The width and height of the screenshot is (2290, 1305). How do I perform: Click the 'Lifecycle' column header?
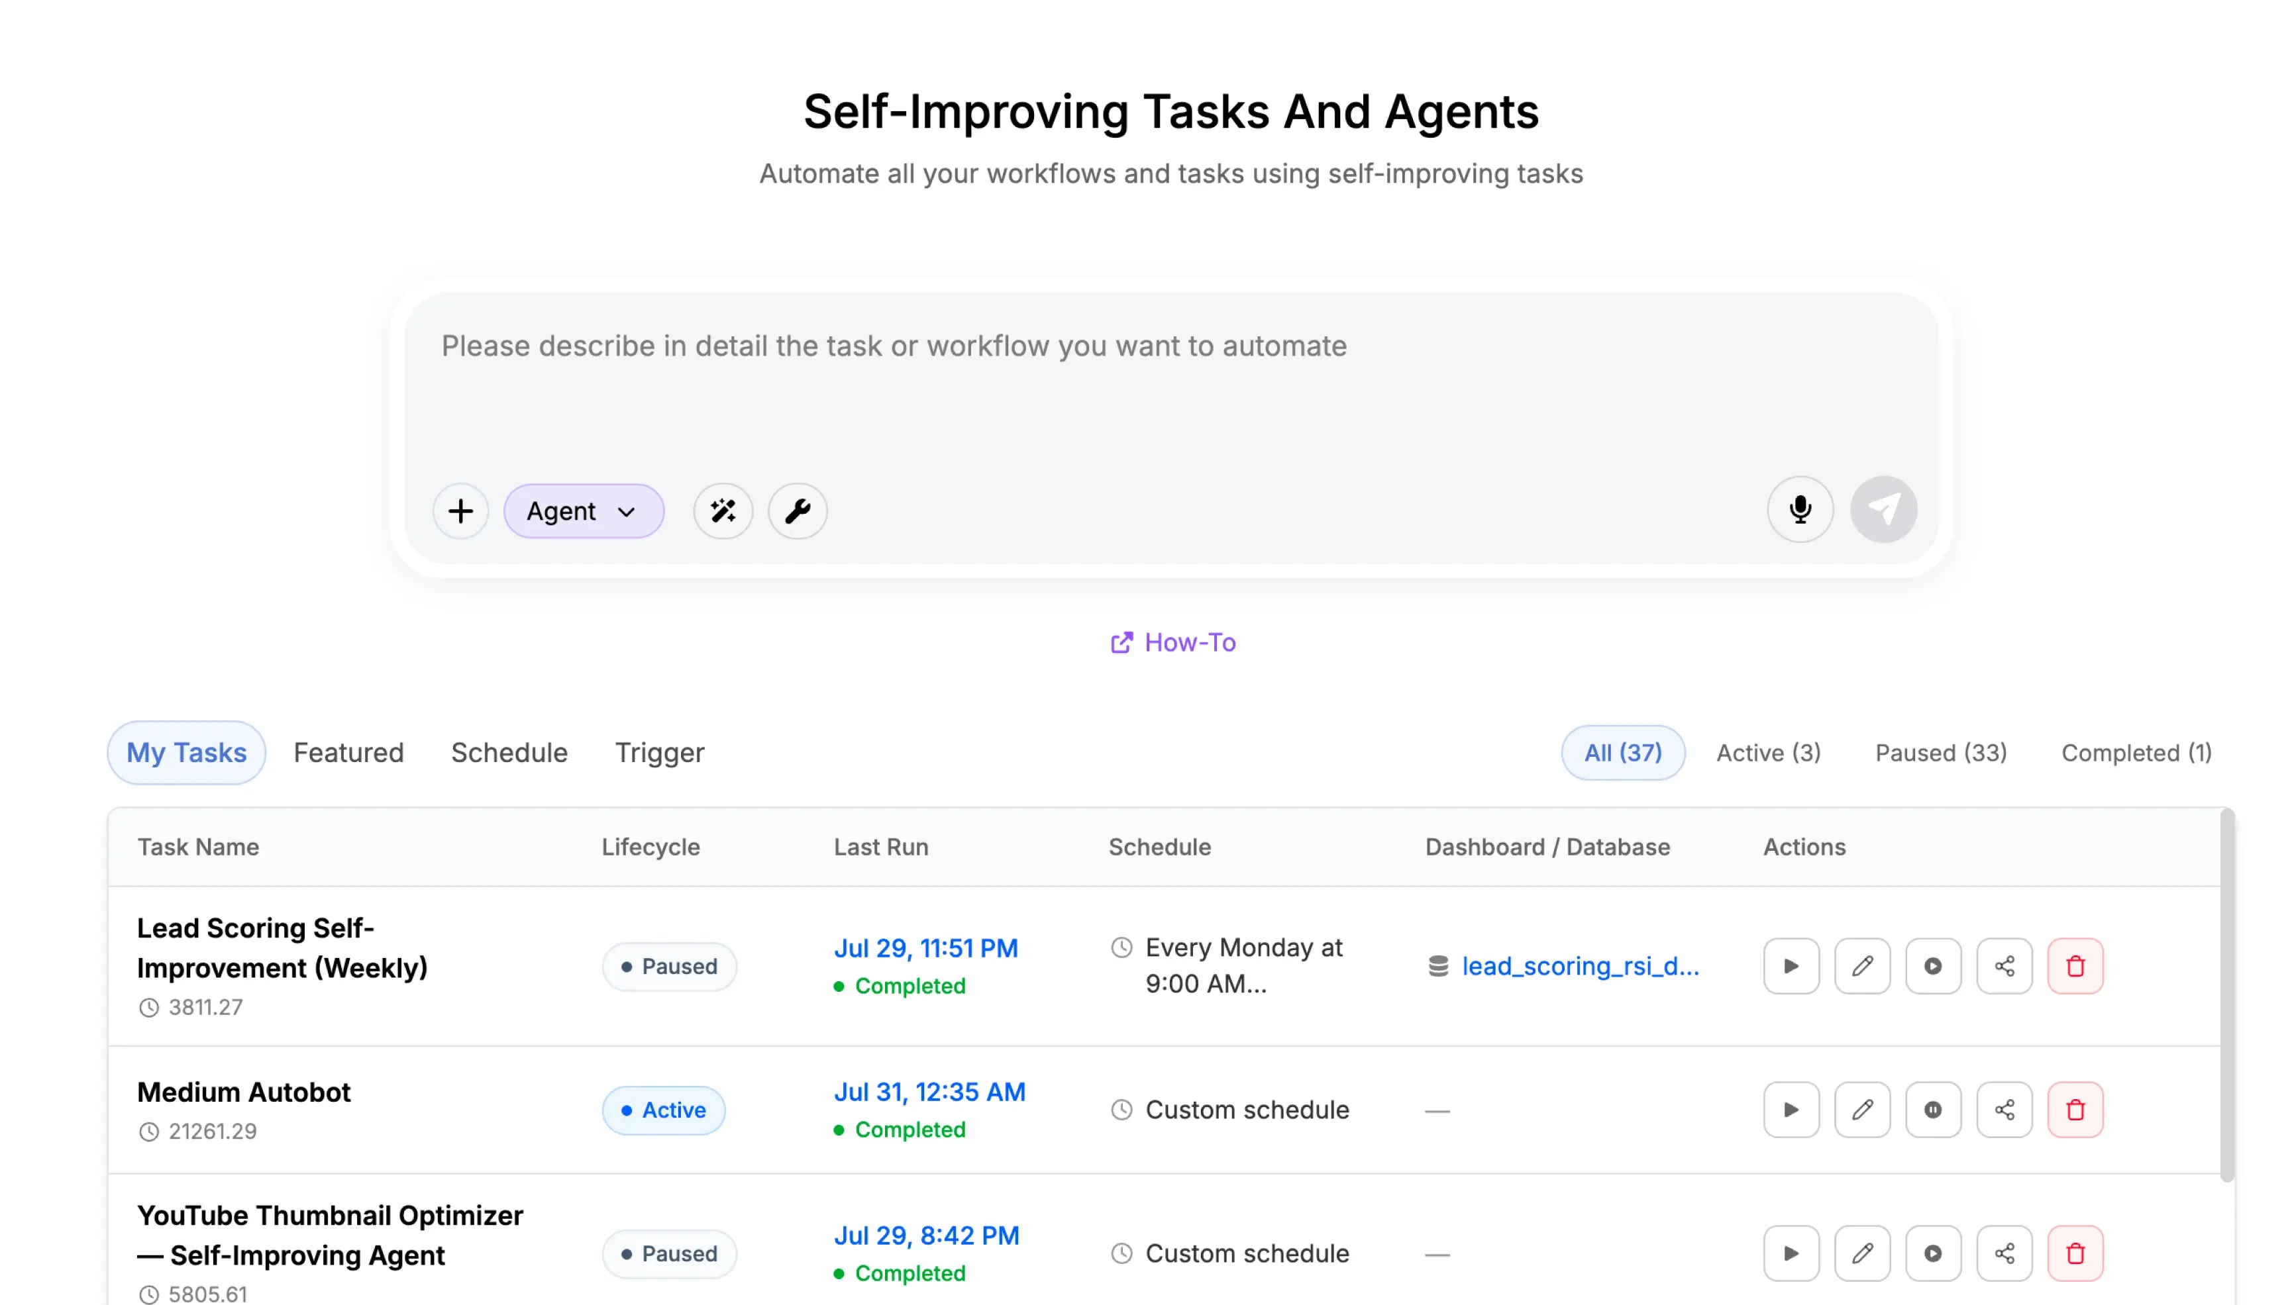(x=650, y=847)
